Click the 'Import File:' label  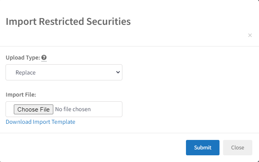click(21, 95)
